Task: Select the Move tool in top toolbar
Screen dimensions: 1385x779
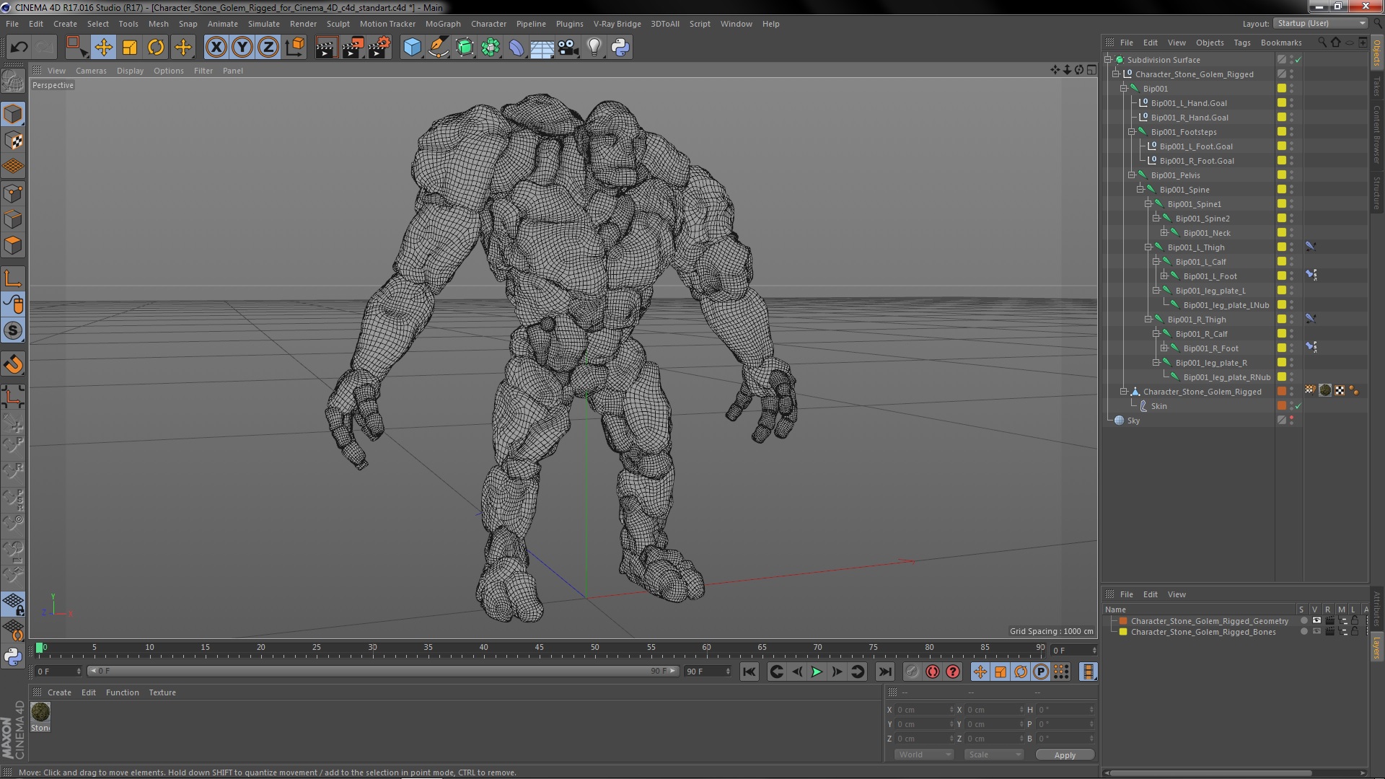Action: 103,48
